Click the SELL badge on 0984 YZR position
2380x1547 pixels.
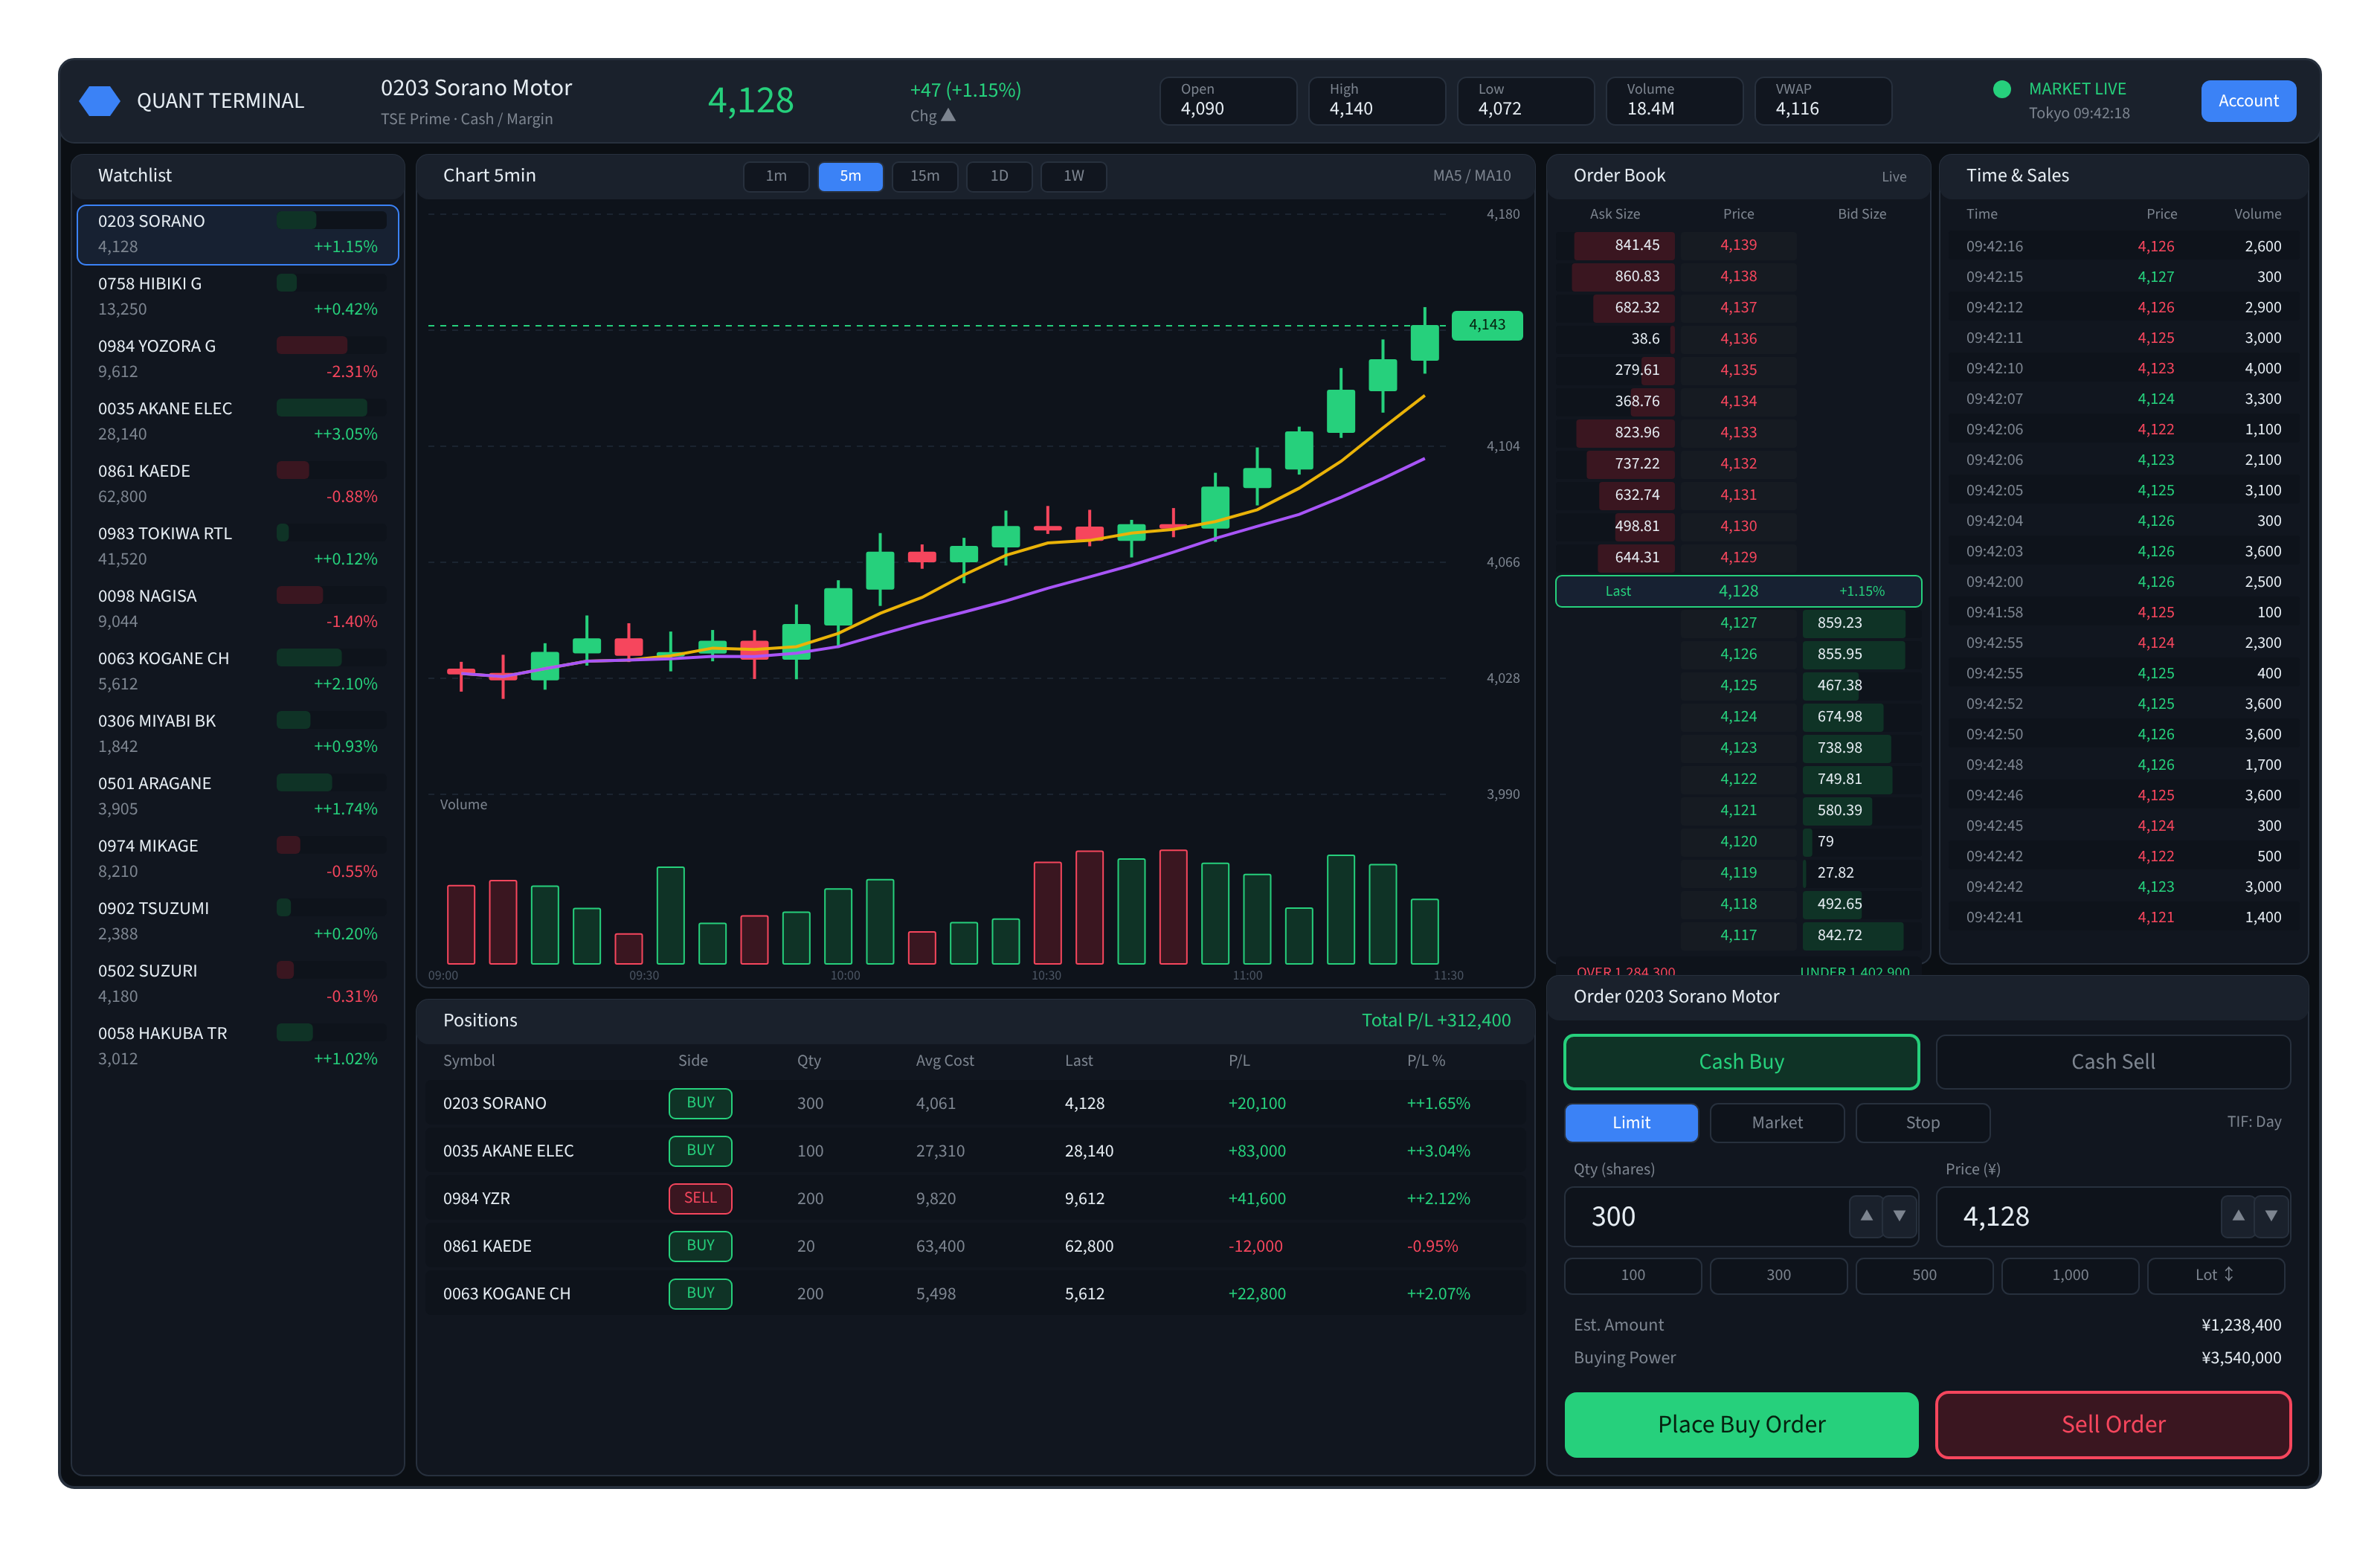700,1198
